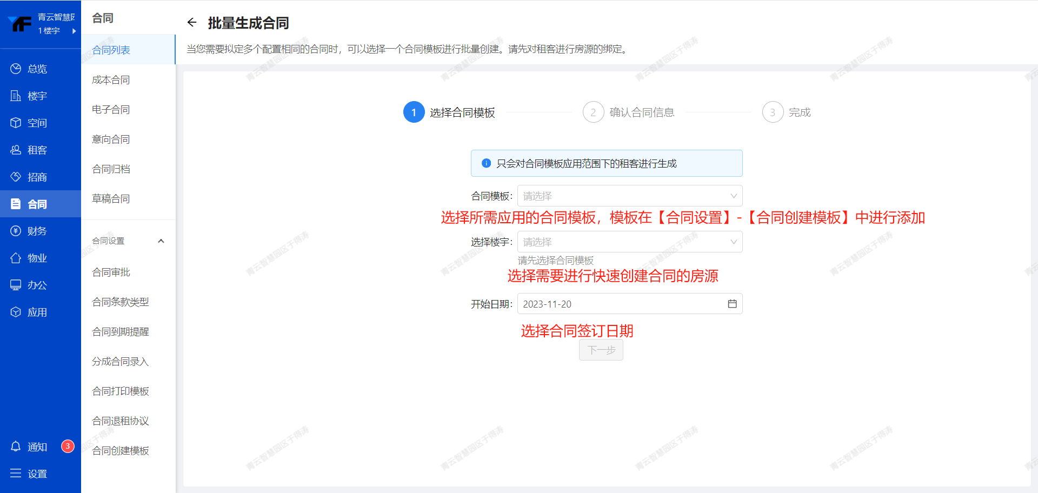Click the 开始日期 date input field
Viewport: 1038px width, 493px height.
[x=622, y=304]
